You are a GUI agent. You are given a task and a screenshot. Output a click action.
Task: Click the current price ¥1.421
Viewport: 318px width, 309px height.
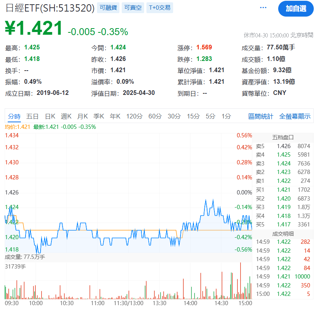[x=34, y=28]
